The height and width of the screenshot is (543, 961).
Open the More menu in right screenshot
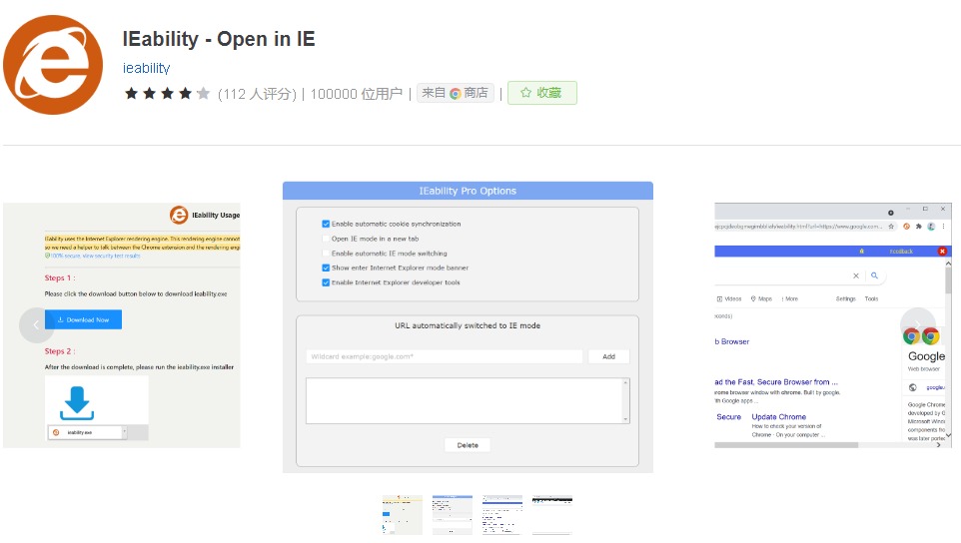(x=789, y=298)
